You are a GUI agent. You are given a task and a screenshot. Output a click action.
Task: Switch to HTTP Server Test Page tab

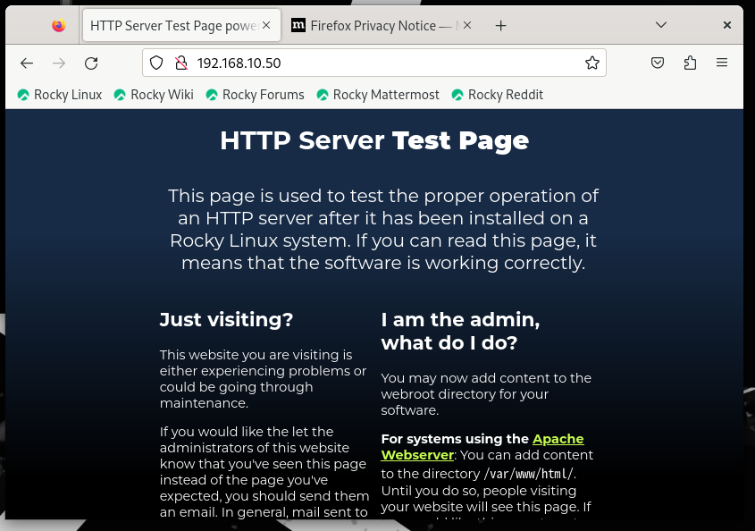(181, 25)
